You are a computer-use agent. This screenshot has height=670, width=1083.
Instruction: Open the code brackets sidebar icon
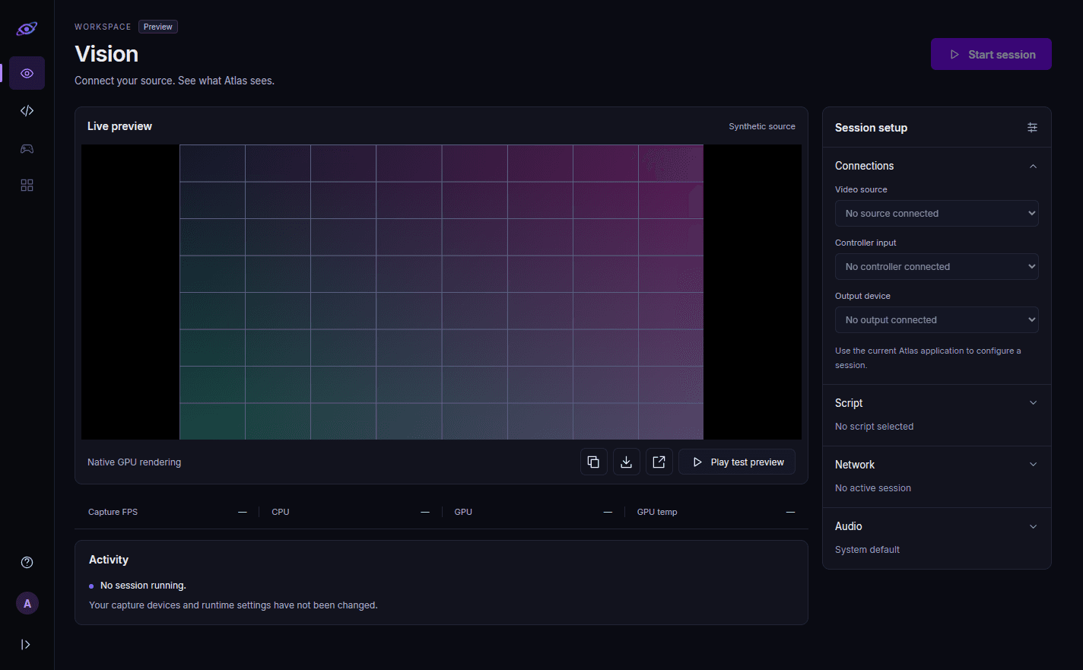(27, 111)
